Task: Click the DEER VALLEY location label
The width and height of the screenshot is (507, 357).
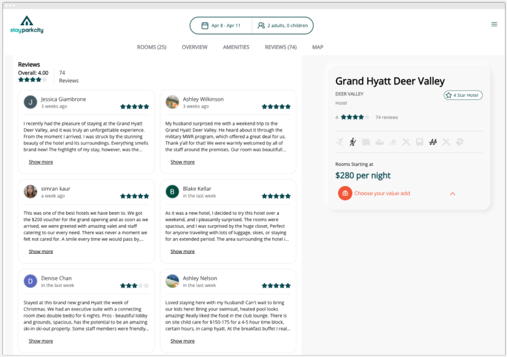Action: click(x=350, y=94)
